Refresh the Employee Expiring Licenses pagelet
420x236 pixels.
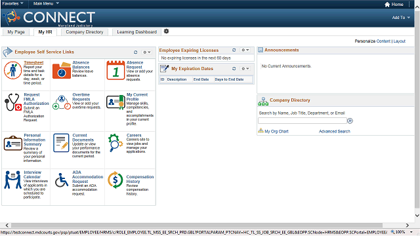click(234, 50)
